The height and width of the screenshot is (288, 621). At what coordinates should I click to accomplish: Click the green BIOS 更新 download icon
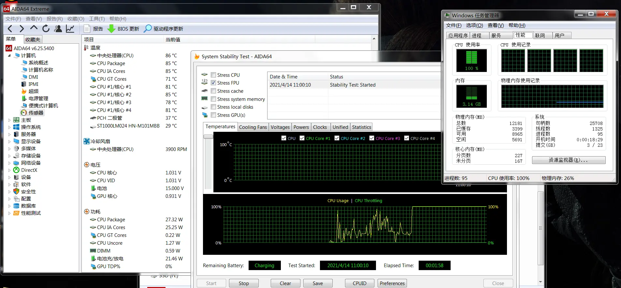click(x=111, y=29)
